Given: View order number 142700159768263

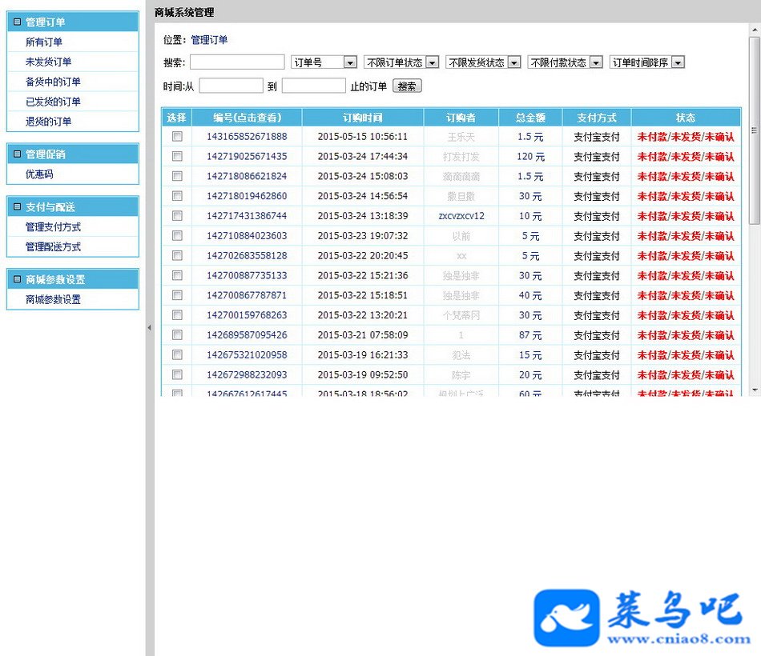Looking at the screenshot, I should [x=247, y=315].
